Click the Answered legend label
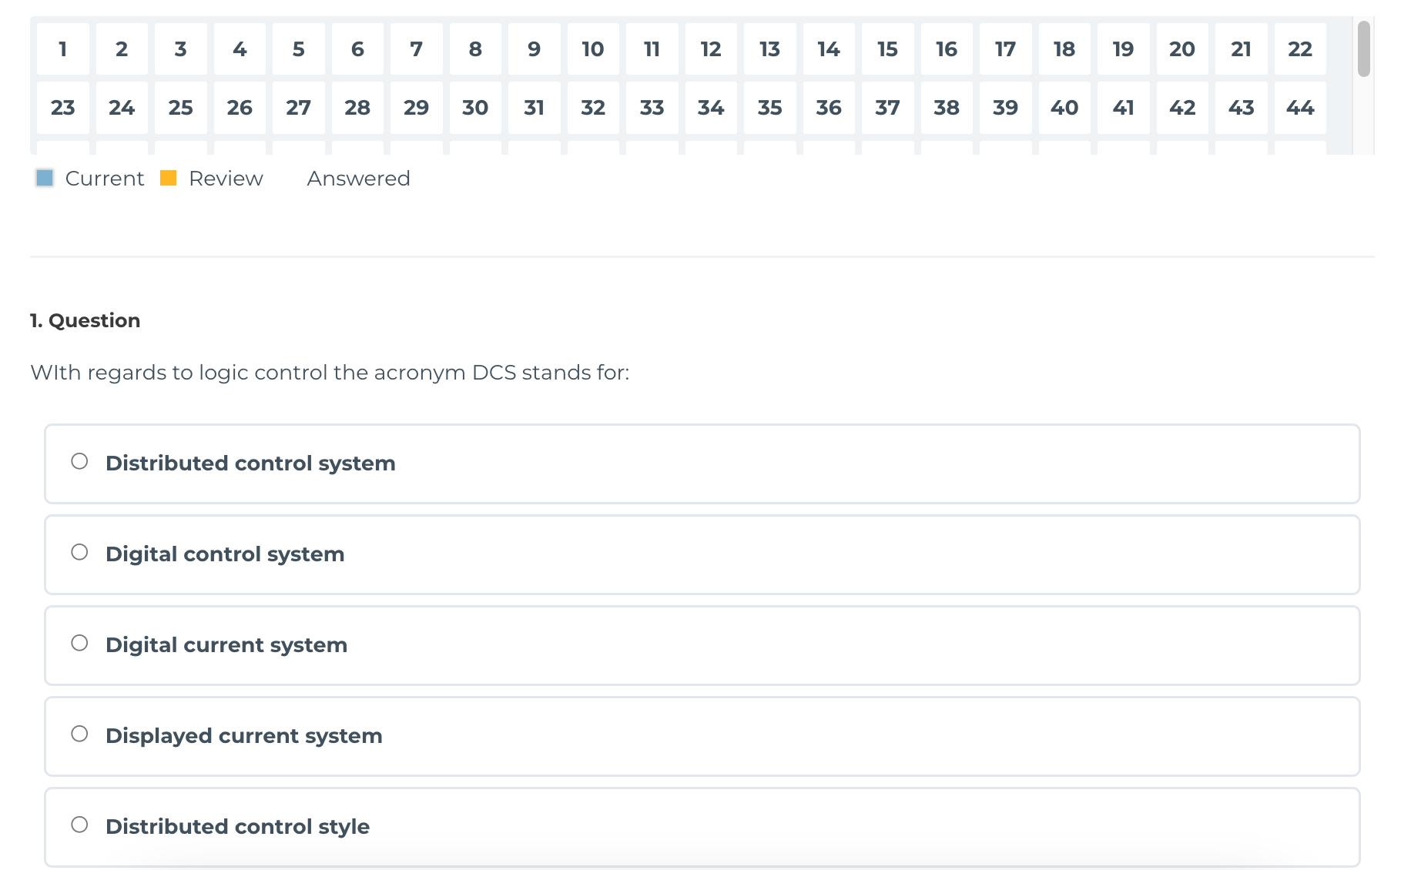 (358, 179)
